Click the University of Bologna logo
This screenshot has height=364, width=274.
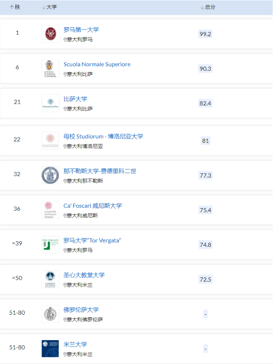click(x=50, y=141)
